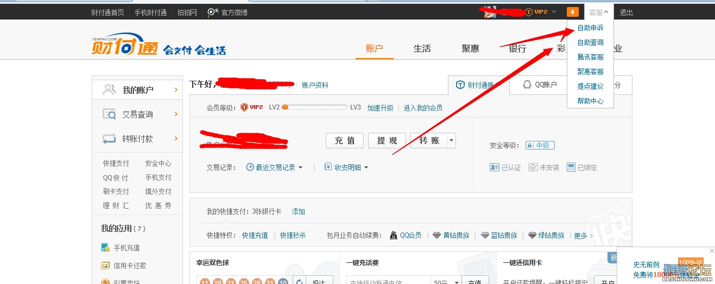This screenshot has width=715, height=284.
Task: Click the transfer payment arrows icon
Action: click(109, 139)
